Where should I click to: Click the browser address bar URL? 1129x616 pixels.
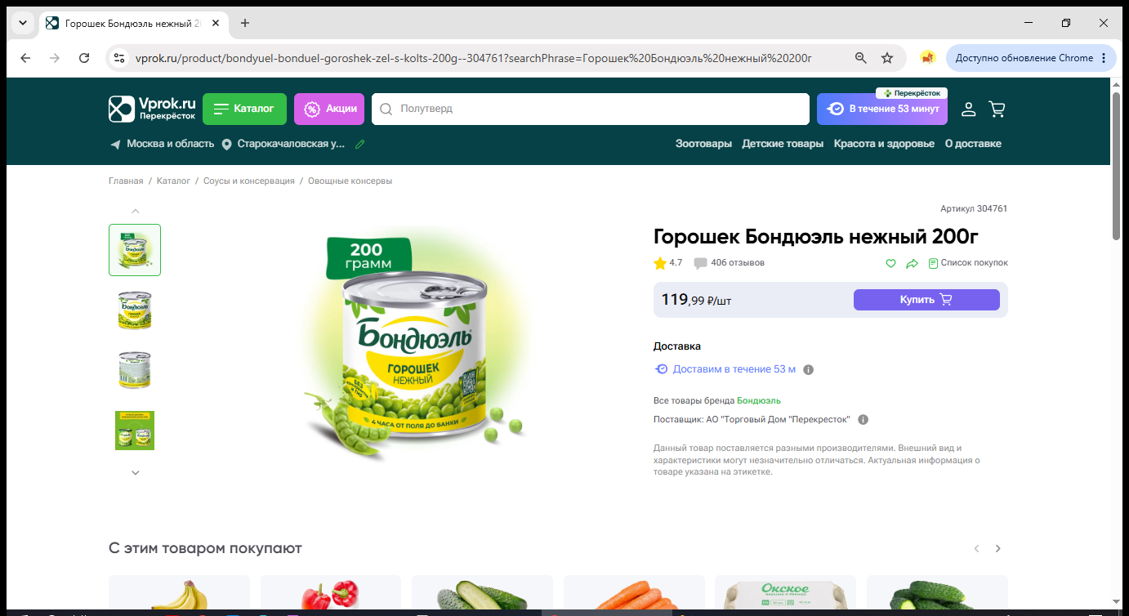coord(474,58)
